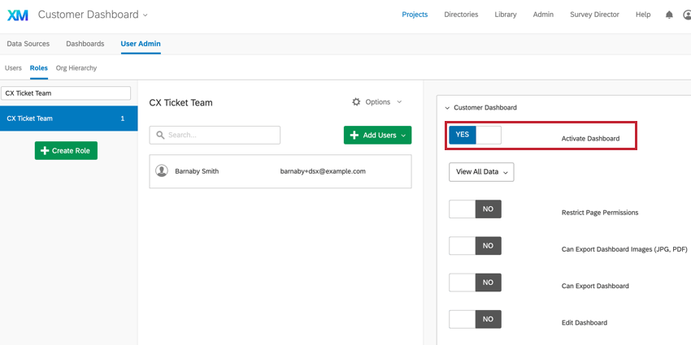Enable Restrict Page Permissions toggle
The height and width of the screenshot is (345, 691).
click(475, 209)
